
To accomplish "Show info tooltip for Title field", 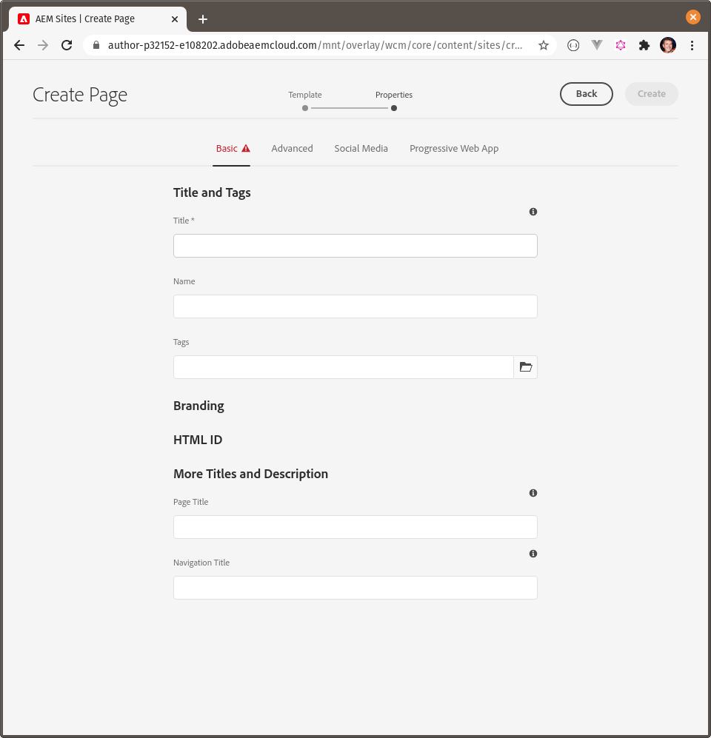I will (x=533, y=212).
